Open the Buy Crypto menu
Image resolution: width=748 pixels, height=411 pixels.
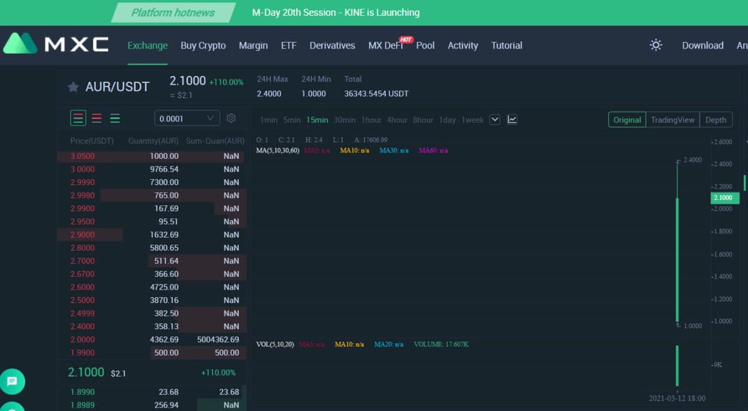point(203,45)
